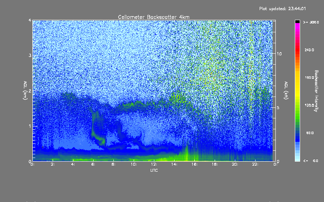Viewport: 324px width, 202px height.
Task: Select the "UTC" x-axis label
Action: pyautogui.click(x=154, y=170)
